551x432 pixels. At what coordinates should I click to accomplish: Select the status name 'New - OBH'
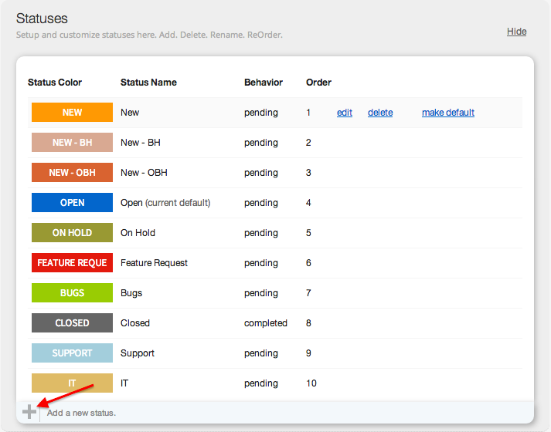click(x=144, y=173)
